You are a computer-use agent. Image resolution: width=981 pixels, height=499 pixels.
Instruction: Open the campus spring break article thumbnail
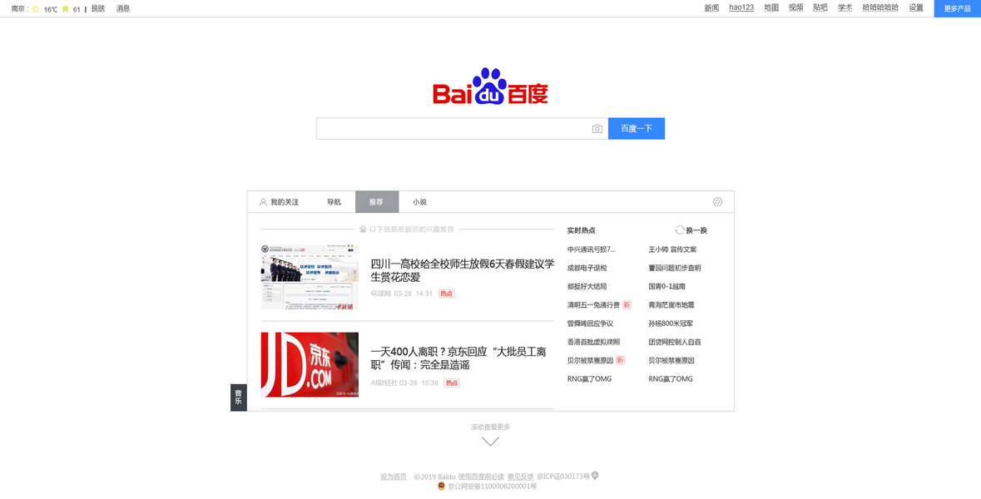click(x=310, y=277)
